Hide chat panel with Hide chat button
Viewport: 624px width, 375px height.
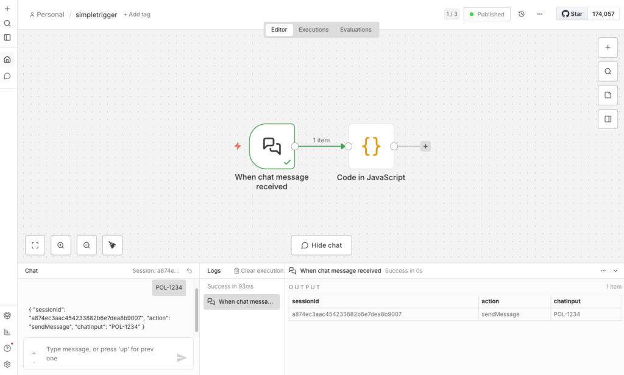pos(321,245)
